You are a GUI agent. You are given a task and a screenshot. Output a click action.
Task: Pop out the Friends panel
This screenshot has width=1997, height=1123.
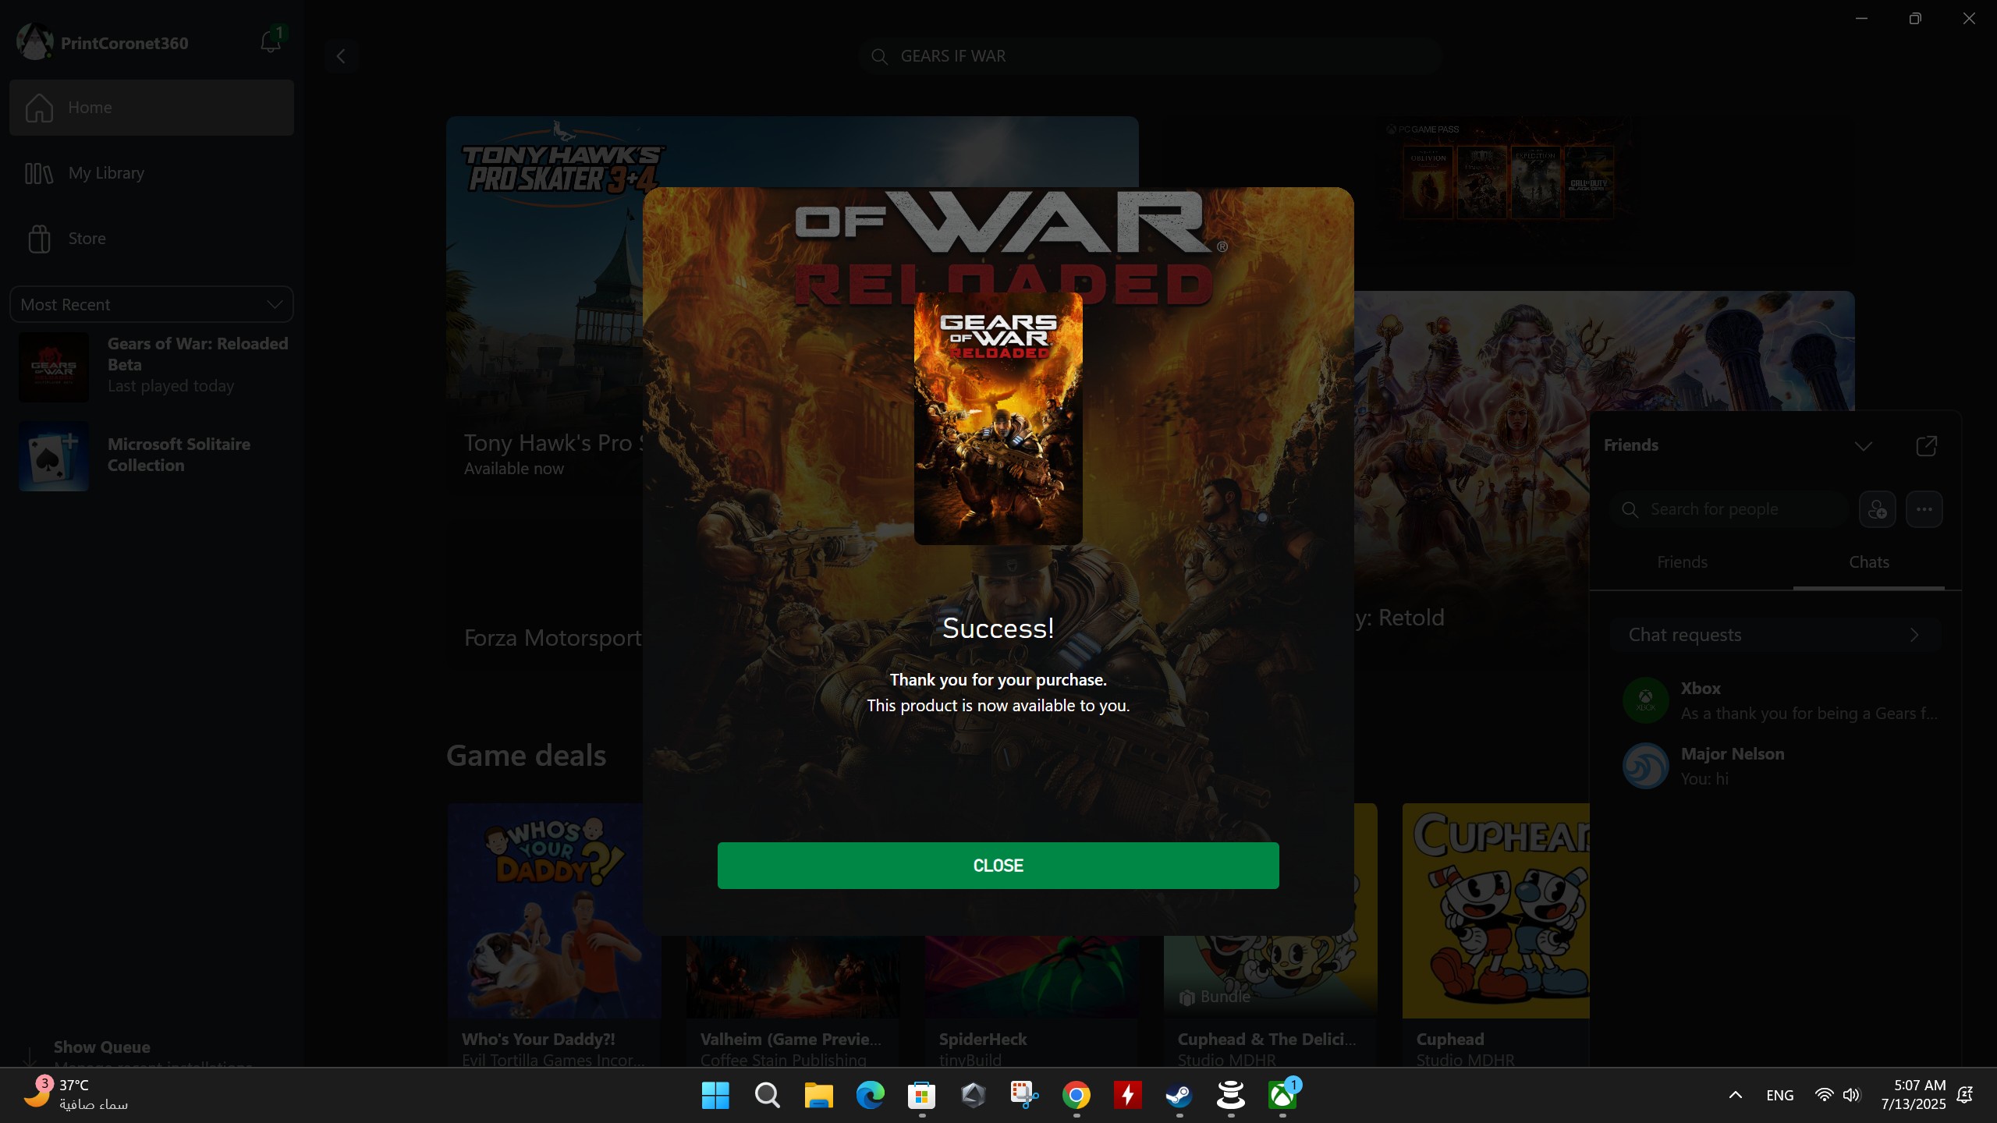pyautogui.click(x=1926, y=446)
